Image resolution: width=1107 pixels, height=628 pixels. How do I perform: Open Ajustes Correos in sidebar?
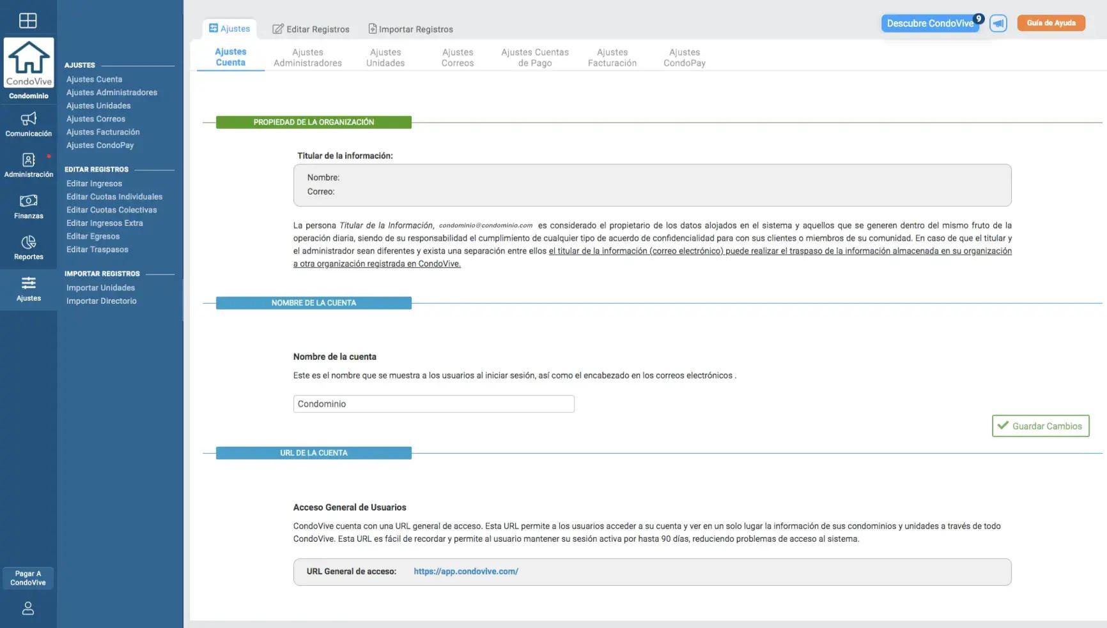tap(96, 119)
